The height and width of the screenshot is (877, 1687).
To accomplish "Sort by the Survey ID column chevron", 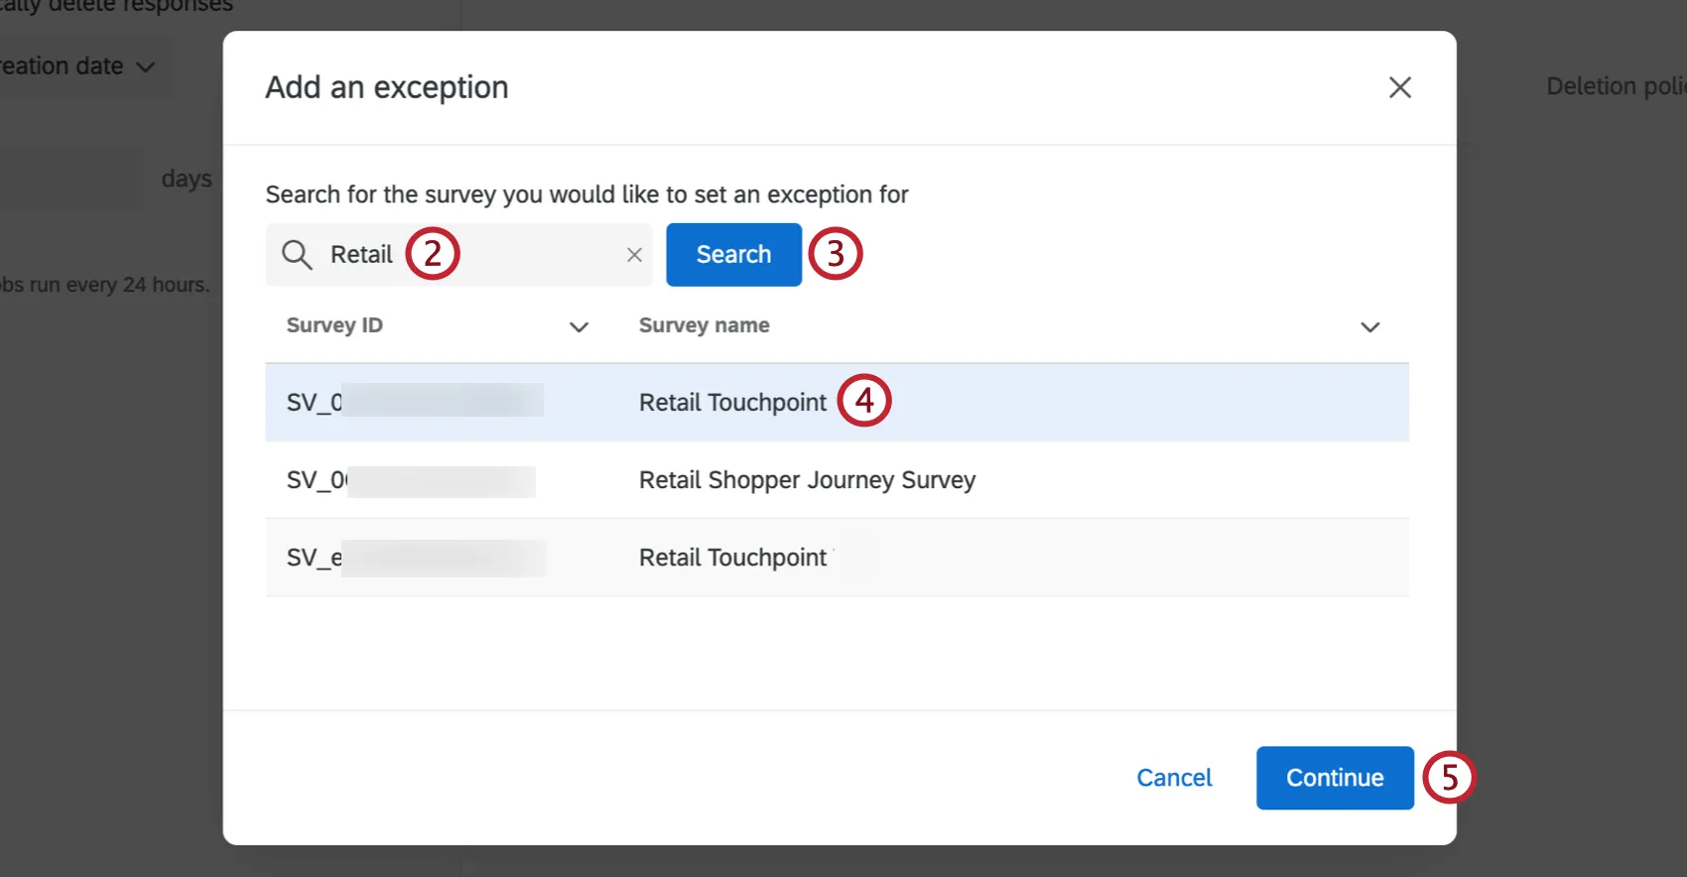I will click(x=579, y=327).
